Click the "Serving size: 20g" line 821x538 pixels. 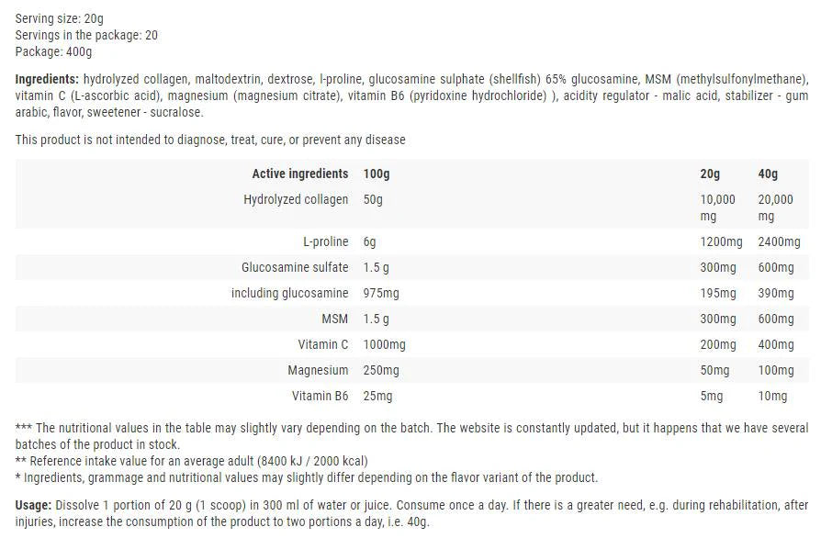60,18
